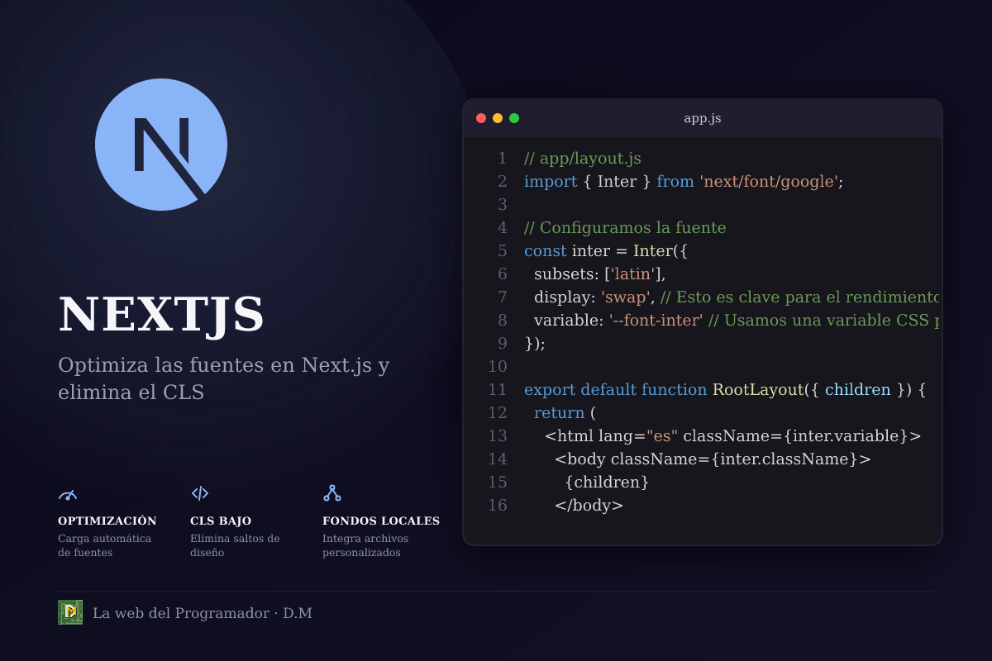Click the comment "// Configuramos la fuente"
The height and width of the screenshot is (661, 992).
click(625, 228)
